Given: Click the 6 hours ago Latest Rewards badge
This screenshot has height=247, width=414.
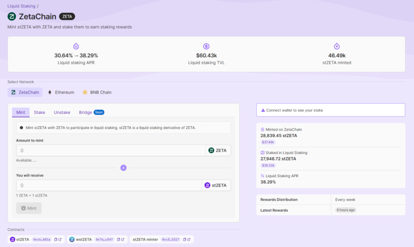Looking at the screenshot, I should pyautogui.click(x=346, y=210).
